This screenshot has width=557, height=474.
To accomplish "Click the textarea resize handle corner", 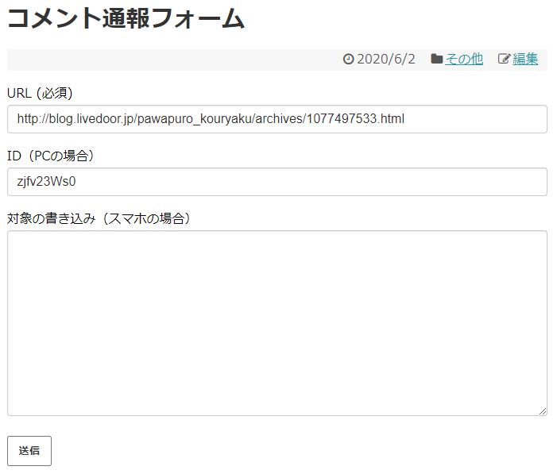I will pos(543,411).
